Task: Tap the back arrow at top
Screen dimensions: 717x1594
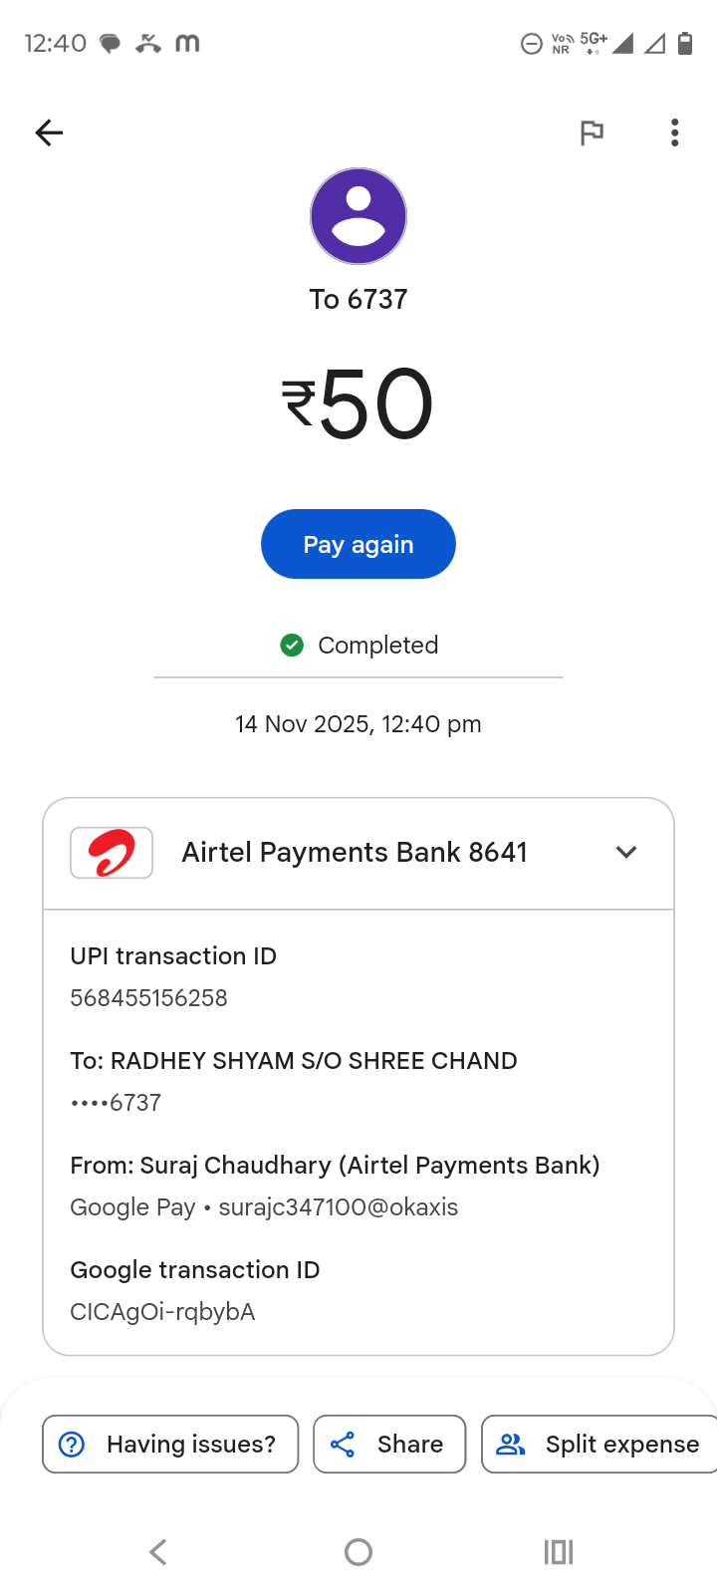Action: point(49,133)
